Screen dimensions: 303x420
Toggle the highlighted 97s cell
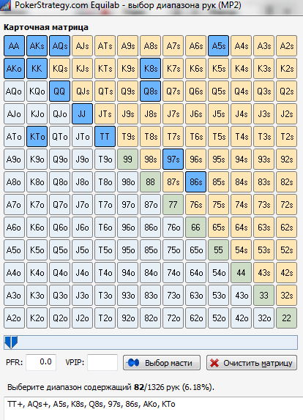(x=173, y=160)
